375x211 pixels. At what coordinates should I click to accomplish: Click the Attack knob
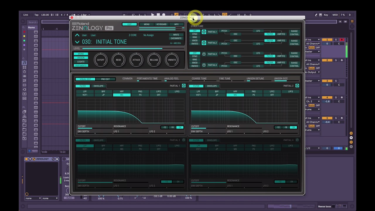point(136,60)
